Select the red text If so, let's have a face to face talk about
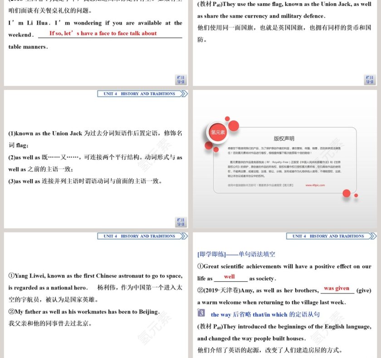 pos(103,33)
